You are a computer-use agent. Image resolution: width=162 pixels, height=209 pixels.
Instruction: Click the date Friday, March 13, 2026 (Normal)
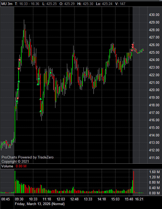coord(40,204)
